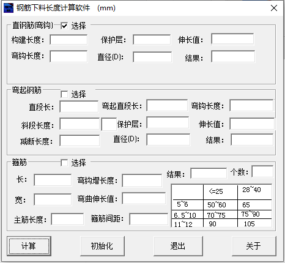The image size is (285, 263).
Task: Select the 直钢筋 伸长值 input field
Action: click(x=232, y=39)
